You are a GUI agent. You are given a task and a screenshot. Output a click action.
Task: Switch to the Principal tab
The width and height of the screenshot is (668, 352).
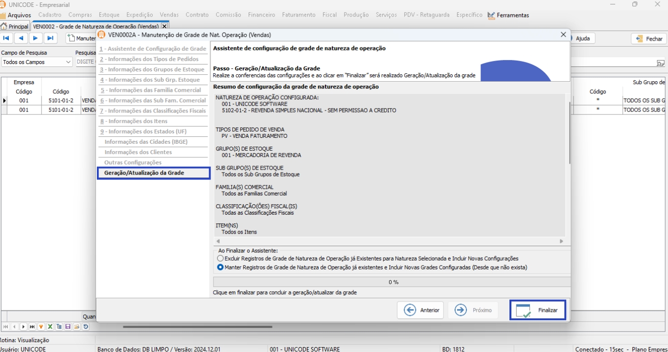(15, 26)
